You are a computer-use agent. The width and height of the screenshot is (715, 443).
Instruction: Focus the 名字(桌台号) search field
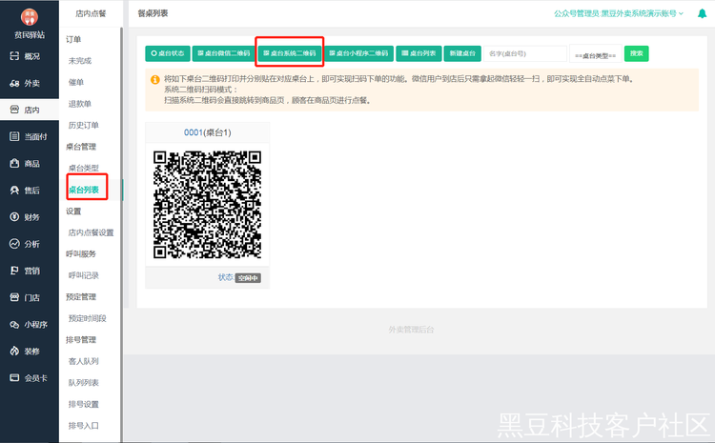pos(525,53)
